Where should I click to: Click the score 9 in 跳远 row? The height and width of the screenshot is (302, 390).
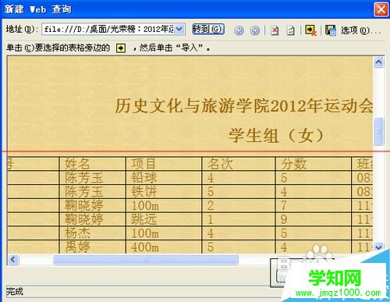tap(313, 219)
